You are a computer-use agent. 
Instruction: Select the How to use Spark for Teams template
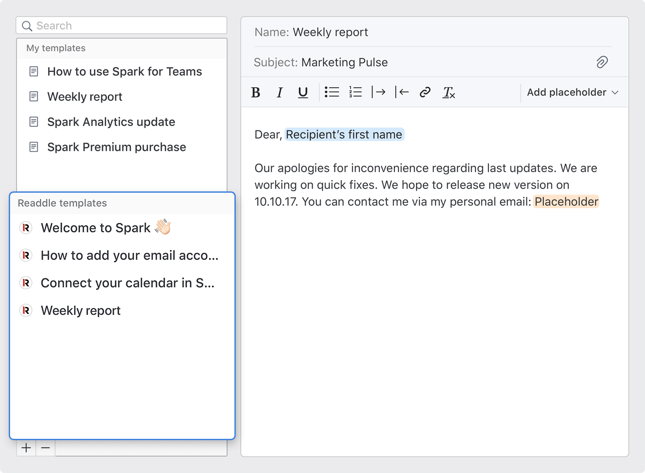pos(122,71)
